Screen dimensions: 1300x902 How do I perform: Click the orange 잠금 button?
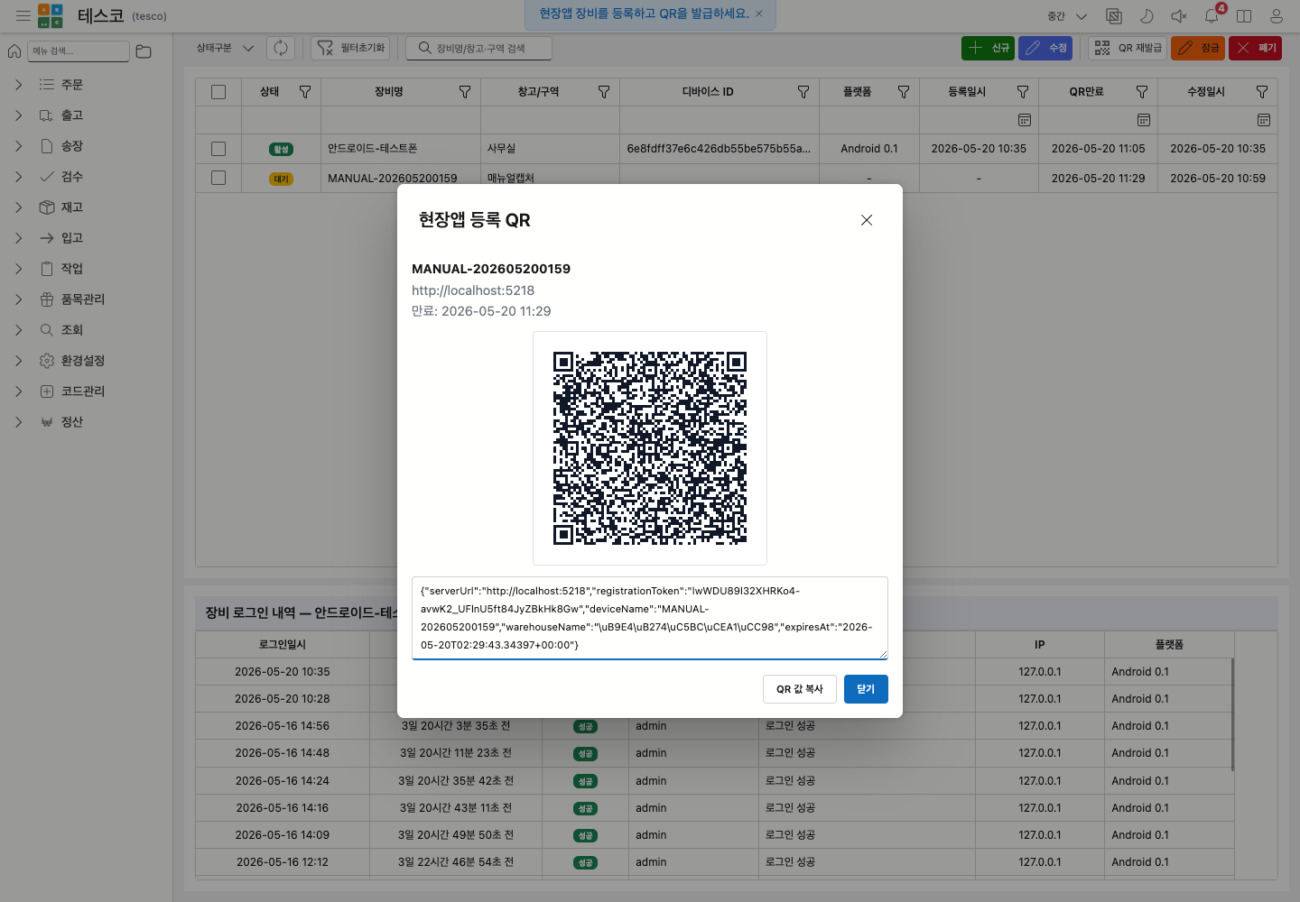tap(1198, 48)
